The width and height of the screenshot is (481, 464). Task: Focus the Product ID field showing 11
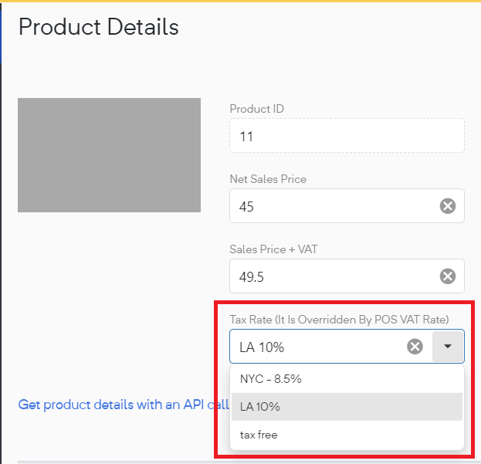click(347, 136)
